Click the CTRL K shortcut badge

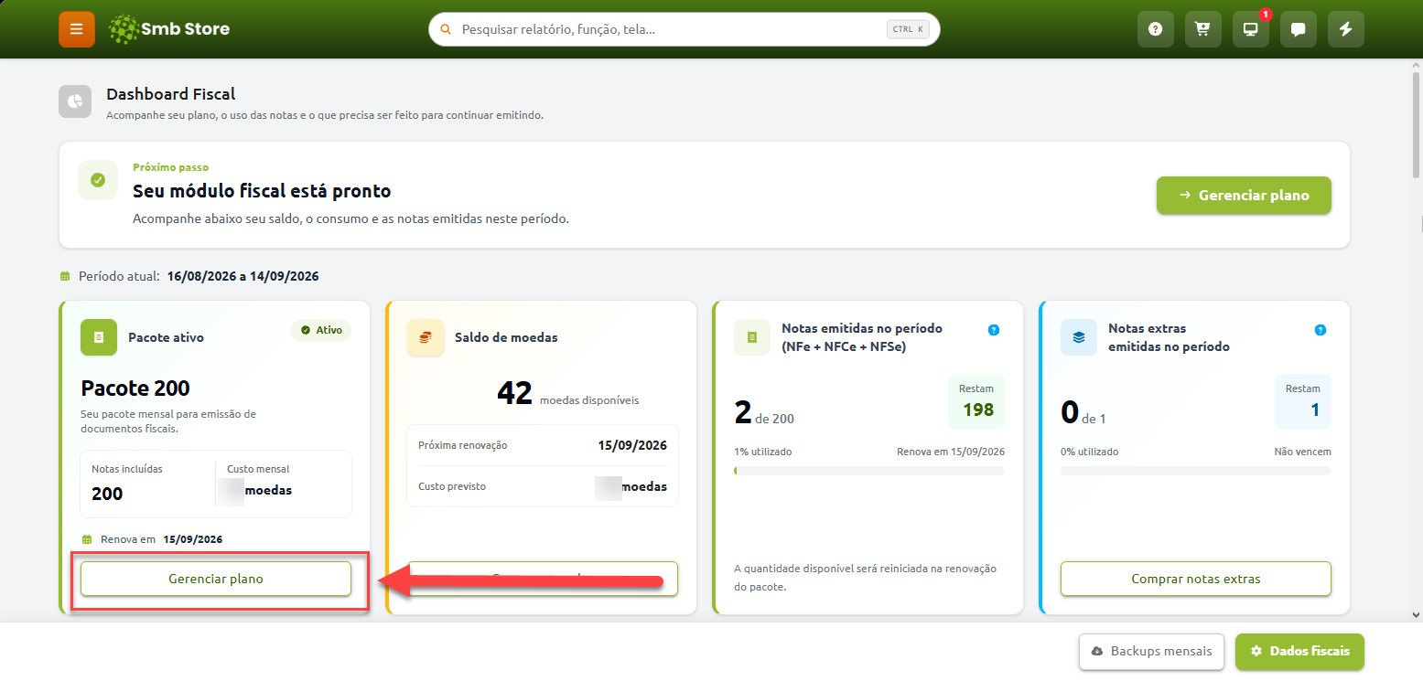point(909,29)
